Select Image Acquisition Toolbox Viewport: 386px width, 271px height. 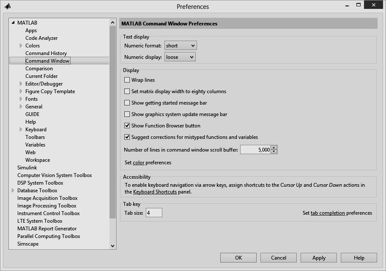47,198
